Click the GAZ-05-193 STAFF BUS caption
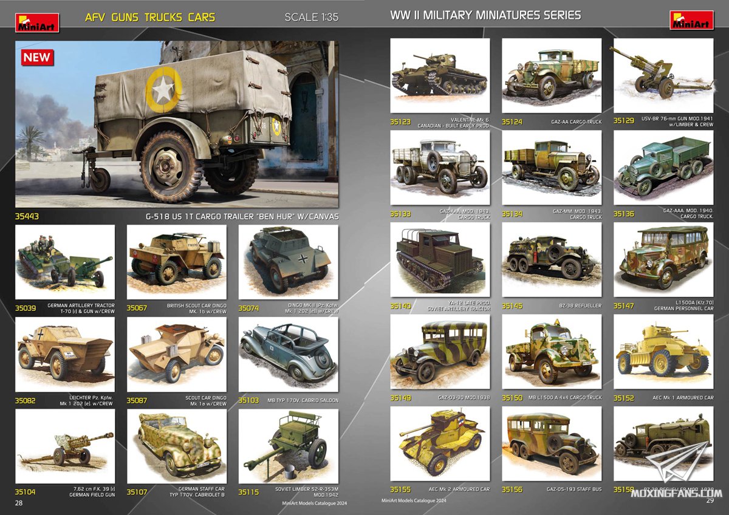 point(574,489)
